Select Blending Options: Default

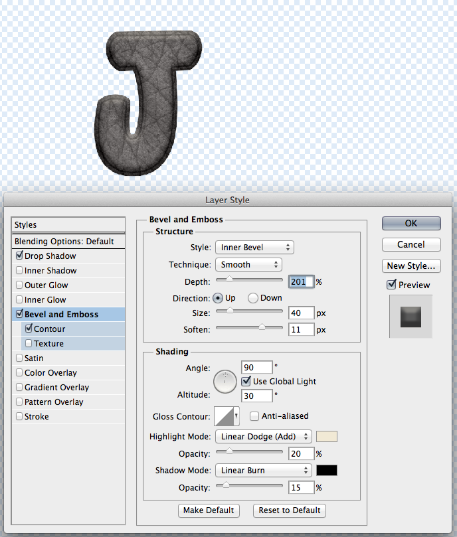click(68, 241)
